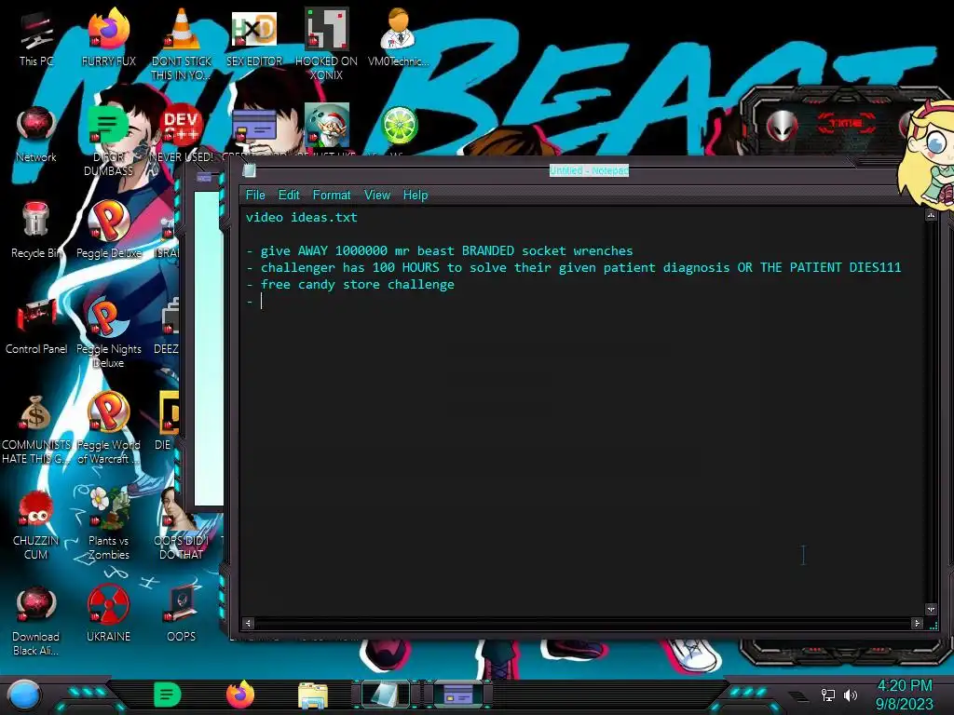Image resolution: width=954 pixels, height=715 pixels.
Task: Click Notepad scroll down arrow
Action: point(931,609)
